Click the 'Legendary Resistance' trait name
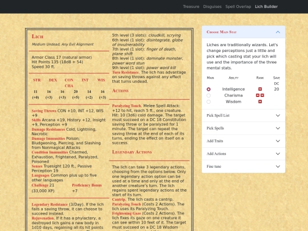308x231 pixels. coord(50,205)
